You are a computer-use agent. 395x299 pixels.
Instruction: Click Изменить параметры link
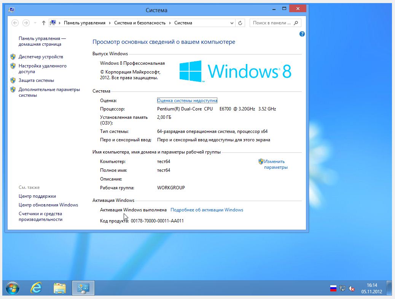pos(276,165)
